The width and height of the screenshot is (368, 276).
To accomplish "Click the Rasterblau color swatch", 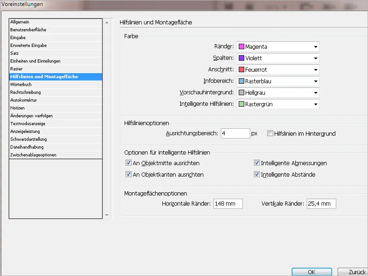I will [241, 81].
